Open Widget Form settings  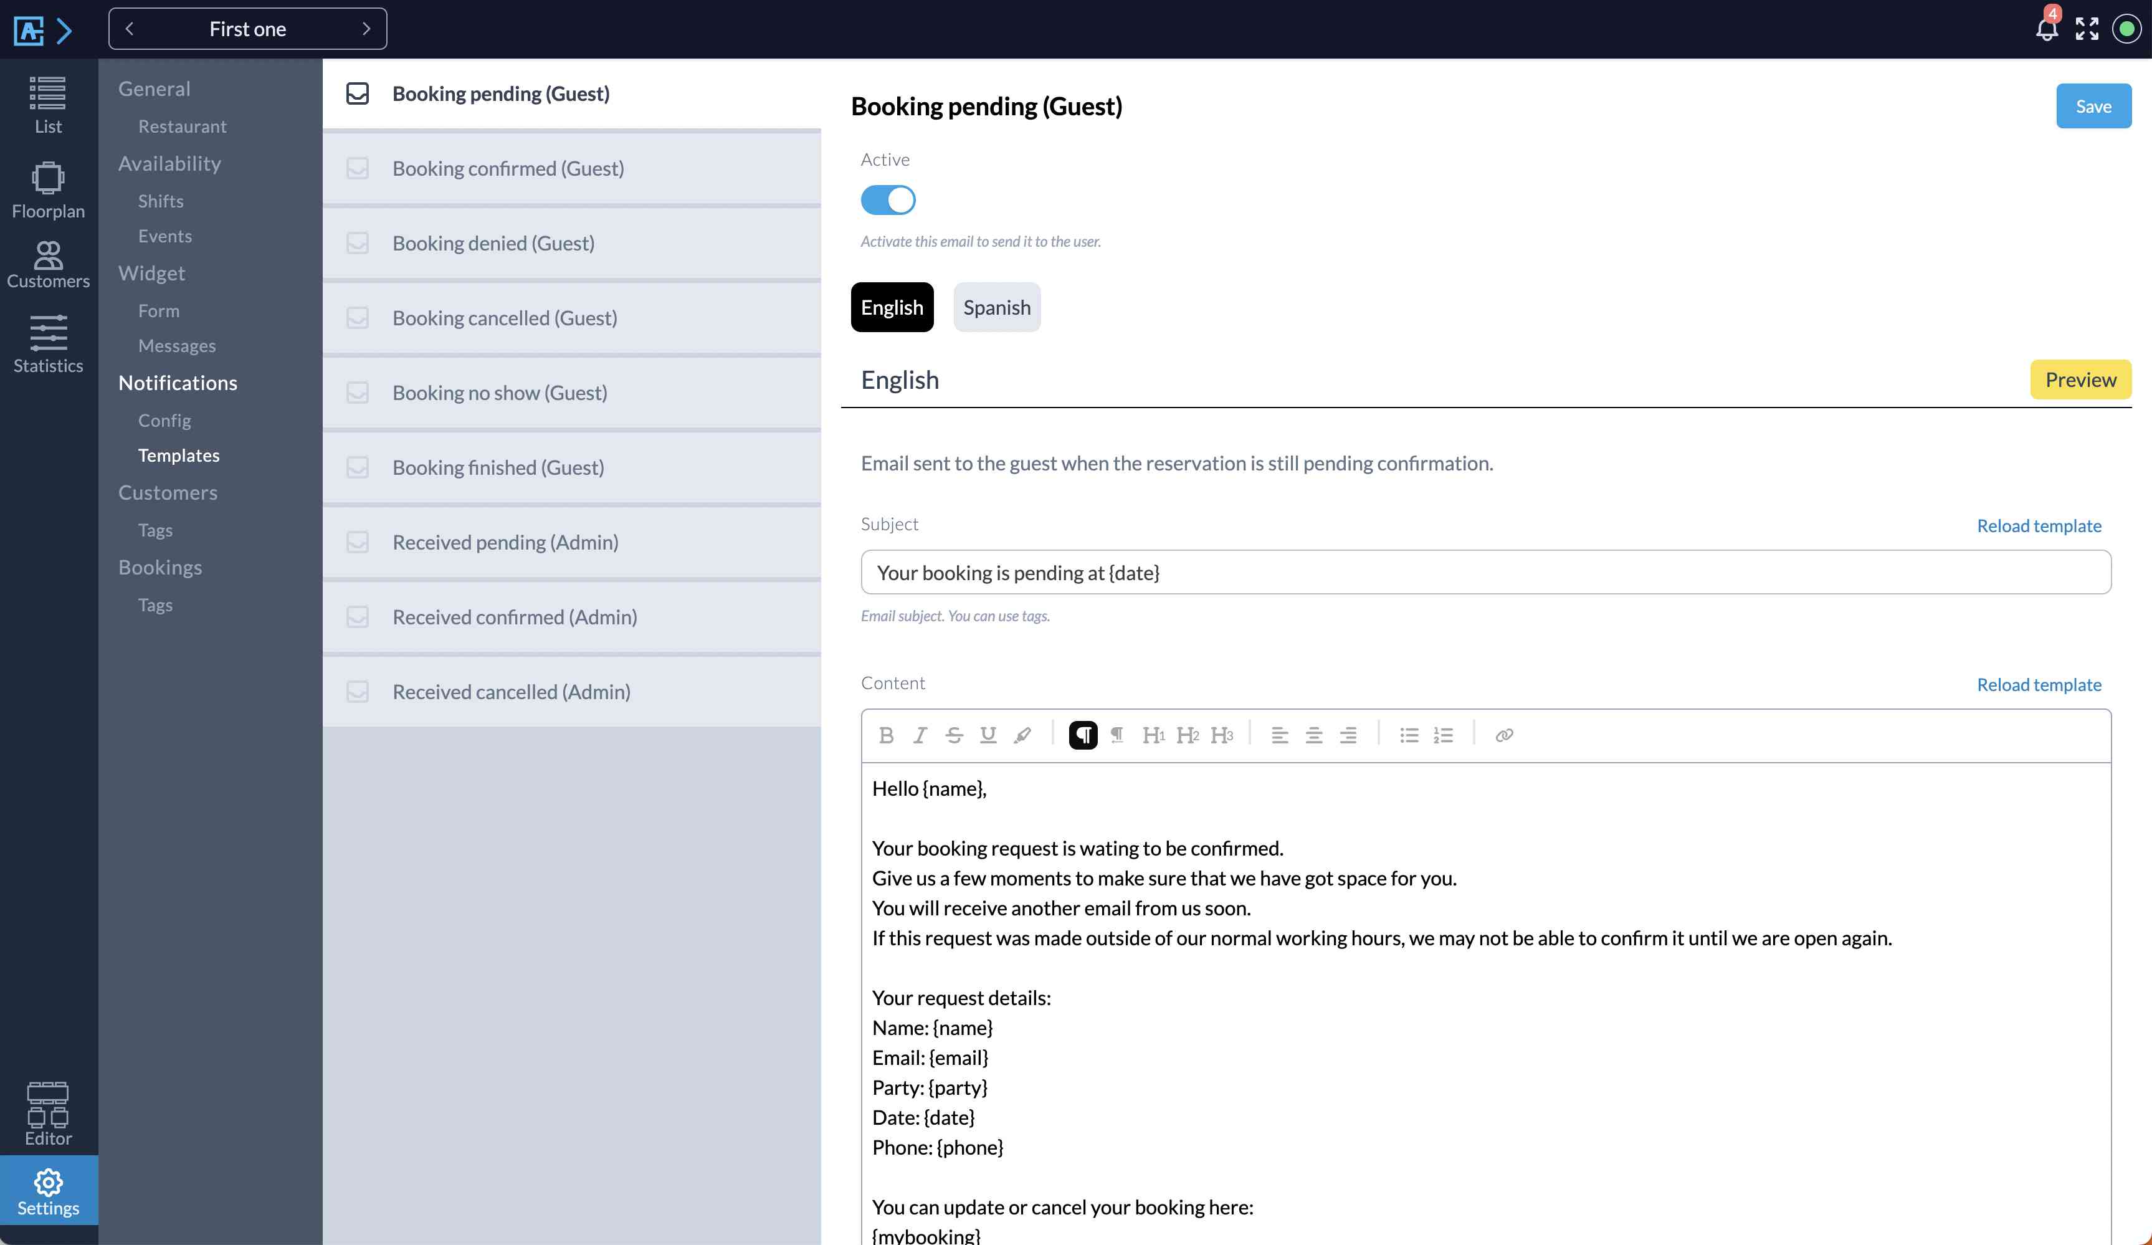click(159, 311)
